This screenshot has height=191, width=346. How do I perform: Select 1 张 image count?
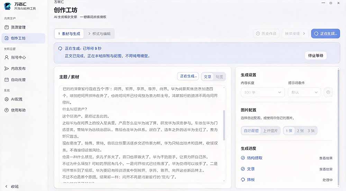289,131
